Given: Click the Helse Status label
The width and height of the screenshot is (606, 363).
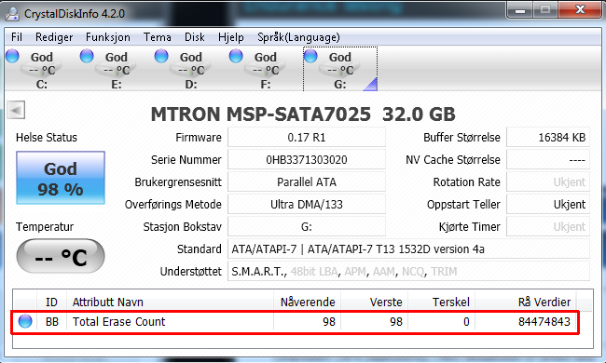Looking at the screenshot, I should (47, 138).
